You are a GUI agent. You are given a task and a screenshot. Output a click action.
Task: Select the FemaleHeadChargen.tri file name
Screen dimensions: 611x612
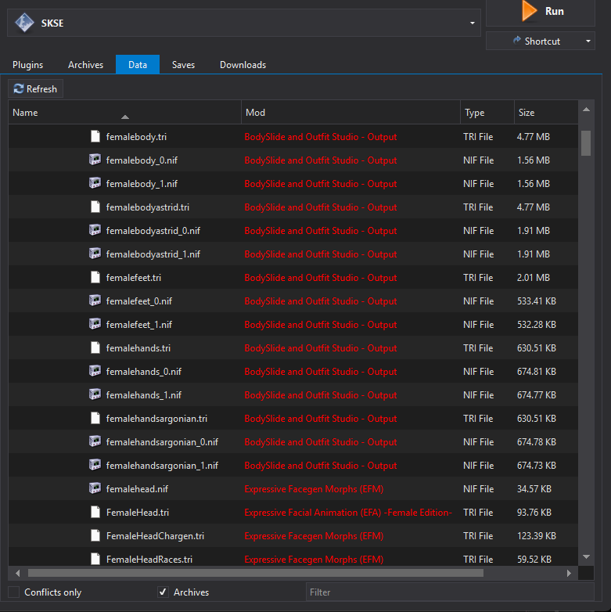[155, 536]
